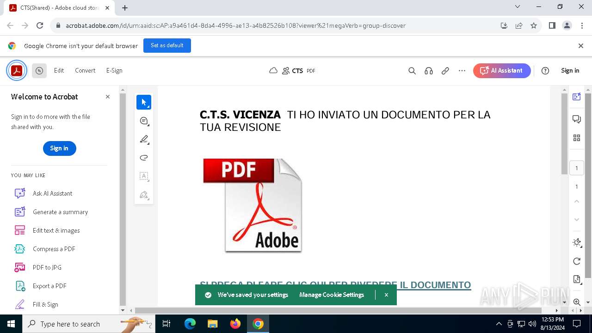Select the freehand draw tool

pyautogui.click(x=144, y=158)
